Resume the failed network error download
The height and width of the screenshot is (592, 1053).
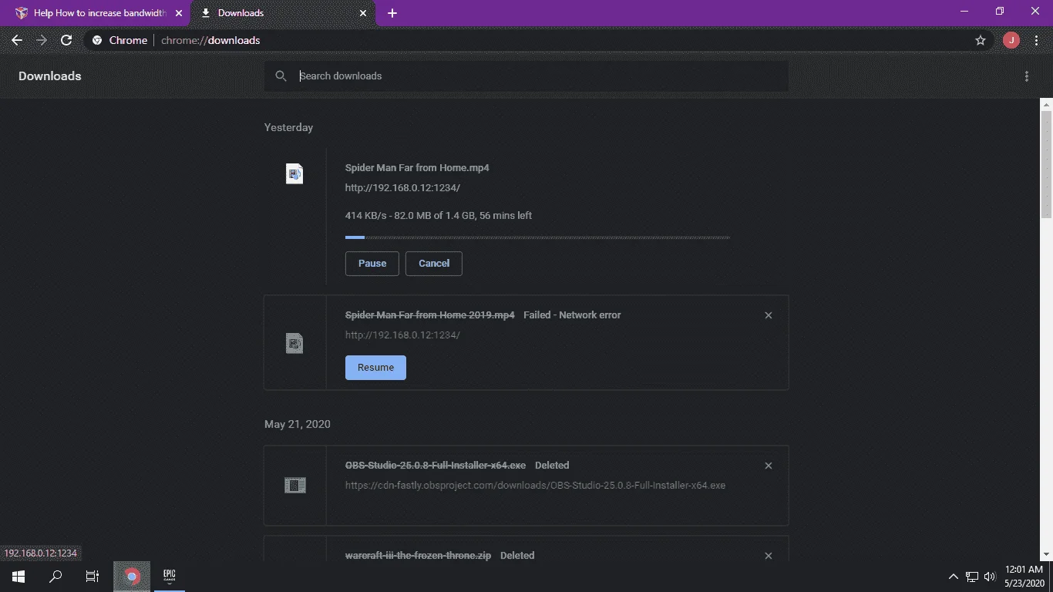[375, 368]
